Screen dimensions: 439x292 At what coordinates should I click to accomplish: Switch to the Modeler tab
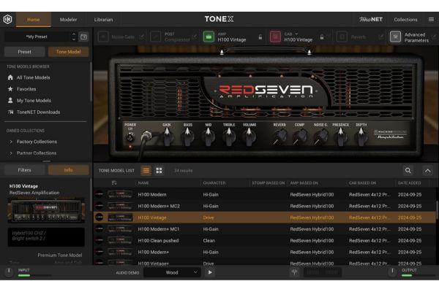[68, 20]
